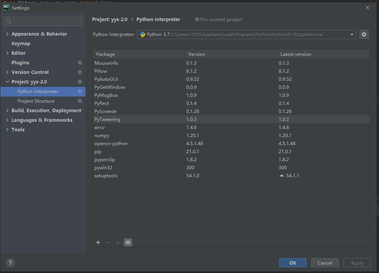Click Cancel button
This screenshot has width=379, height=273.
point(325,263)
